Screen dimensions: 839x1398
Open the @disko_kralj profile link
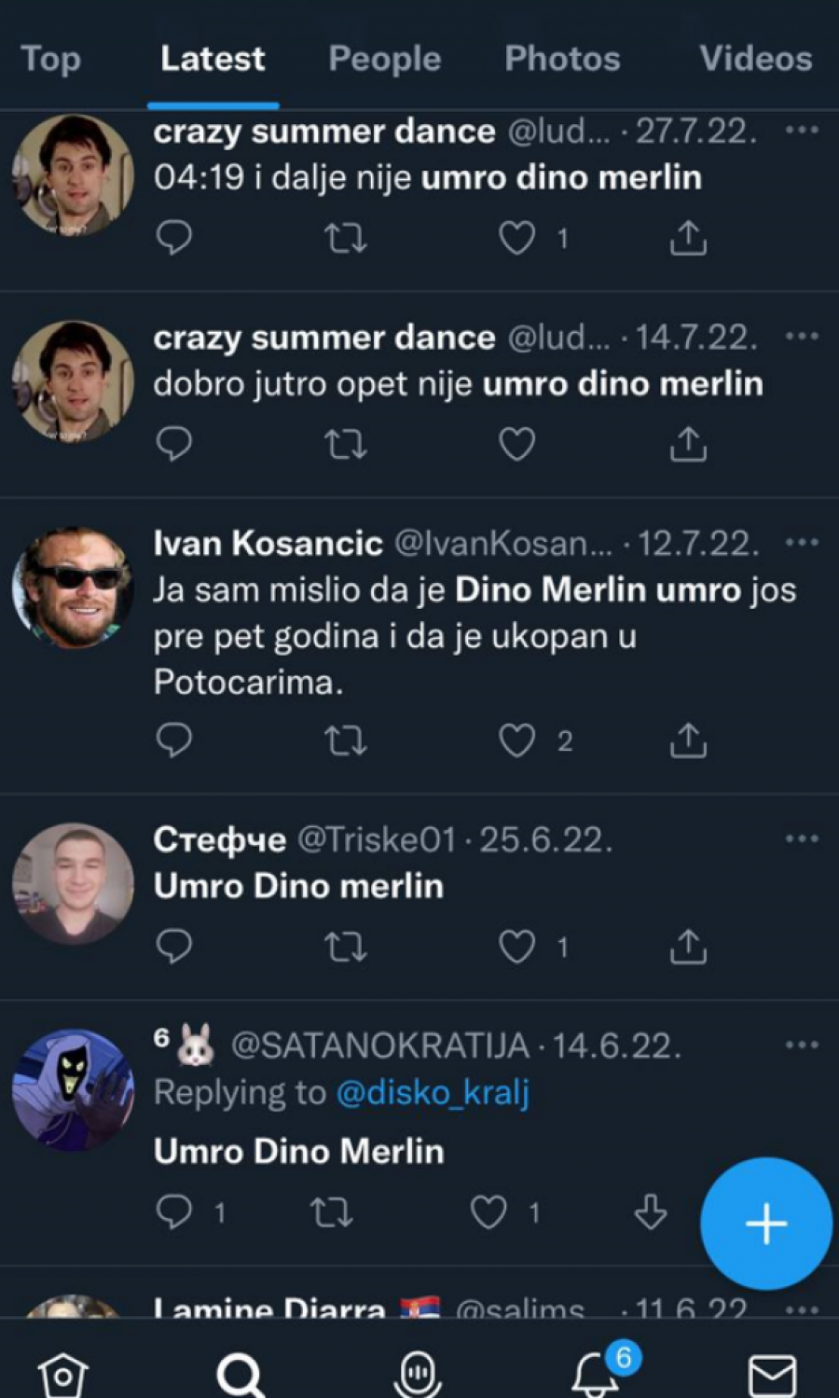[x=432, y=1092]
